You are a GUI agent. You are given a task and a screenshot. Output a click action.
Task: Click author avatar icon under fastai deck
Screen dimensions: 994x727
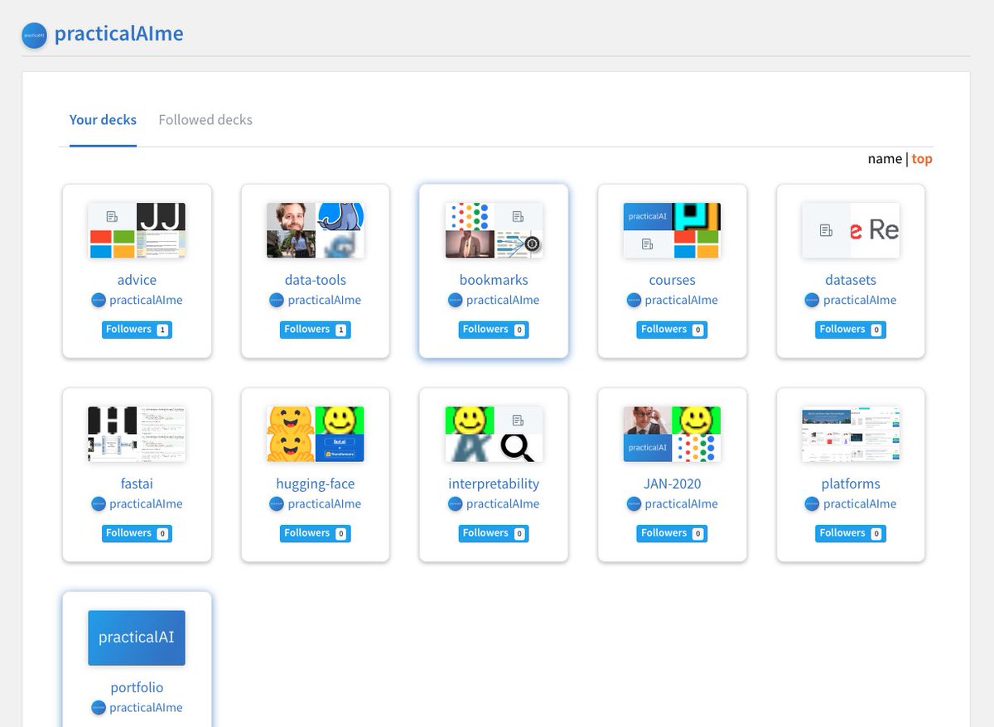click(99, 504)
